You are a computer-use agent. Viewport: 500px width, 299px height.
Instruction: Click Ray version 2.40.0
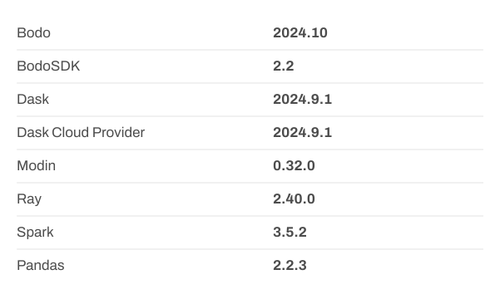[x=294, y=199]
